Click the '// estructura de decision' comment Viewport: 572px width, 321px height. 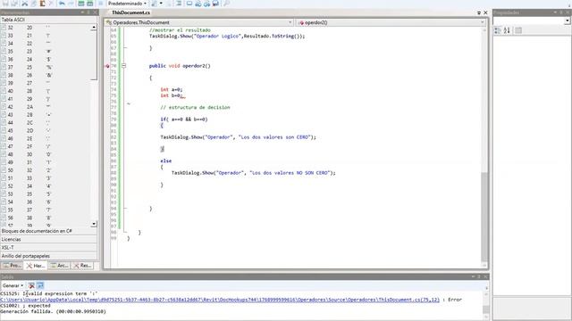pos(195,107)
